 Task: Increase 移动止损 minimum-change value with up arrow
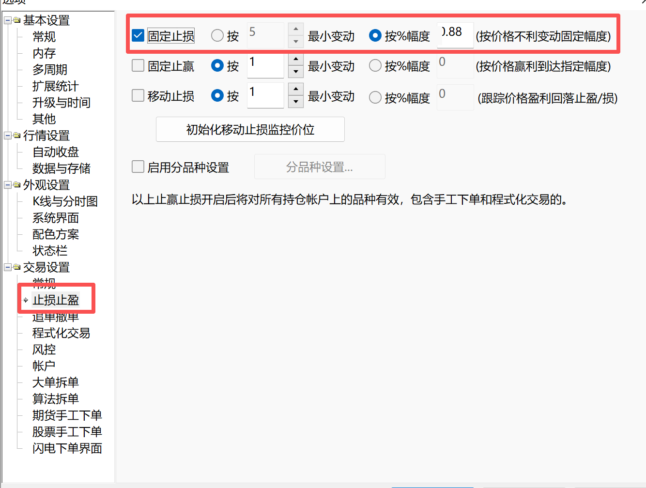click(x=296, y=89)
